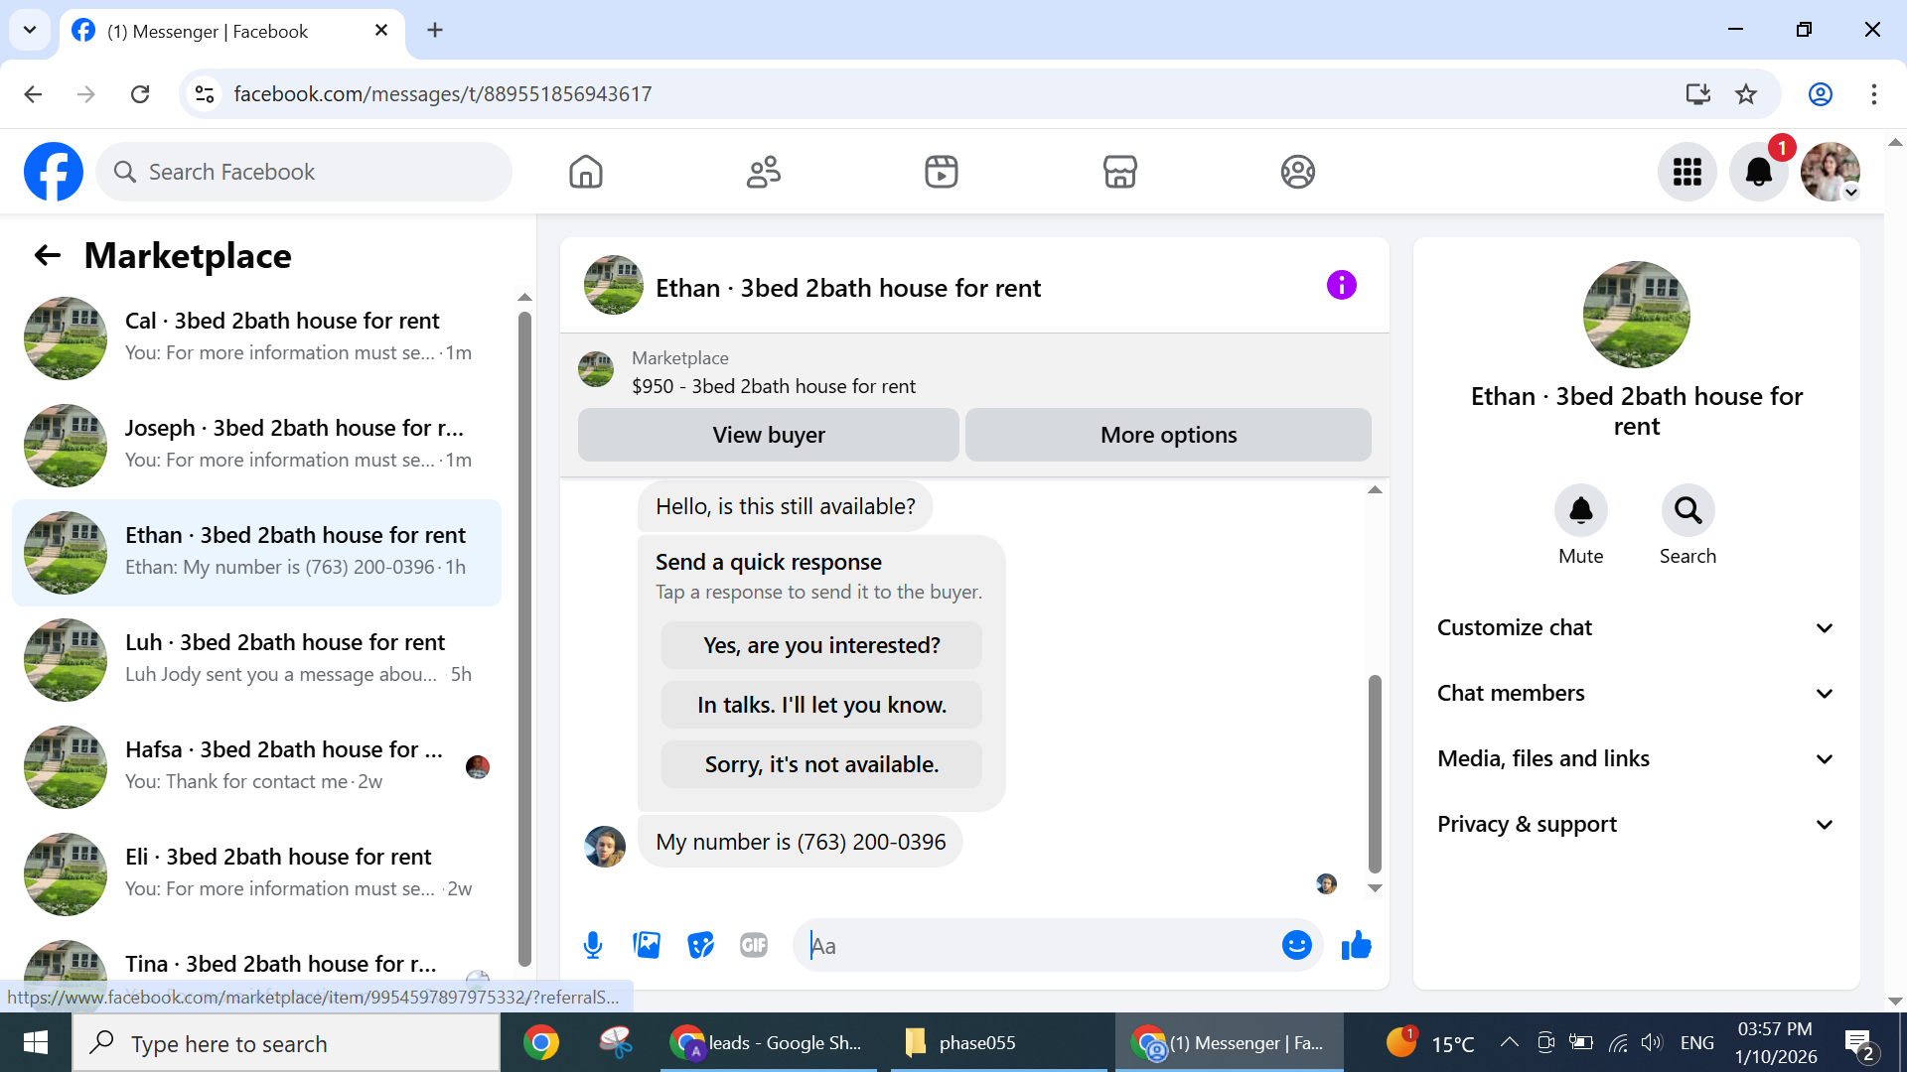Attach a photo using the image icon
Viewport: 1907px width, 1072px height.
tap(647, 945)
